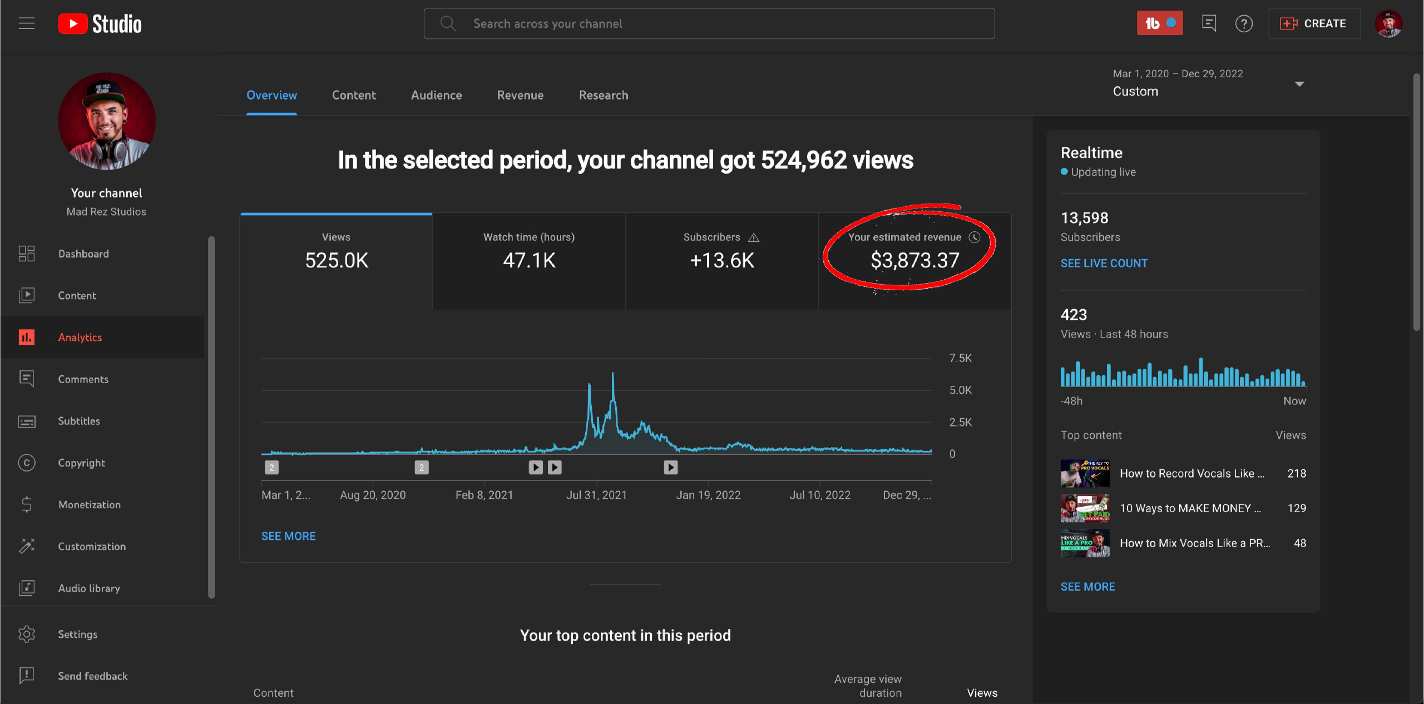Open the comments notification icon in header

click(x=1209, y=23)
